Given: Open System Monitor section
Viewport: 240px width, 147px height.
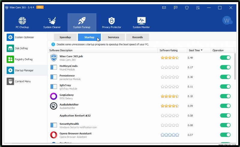Looking at the screenshot, I should click(x=141, y=23).
